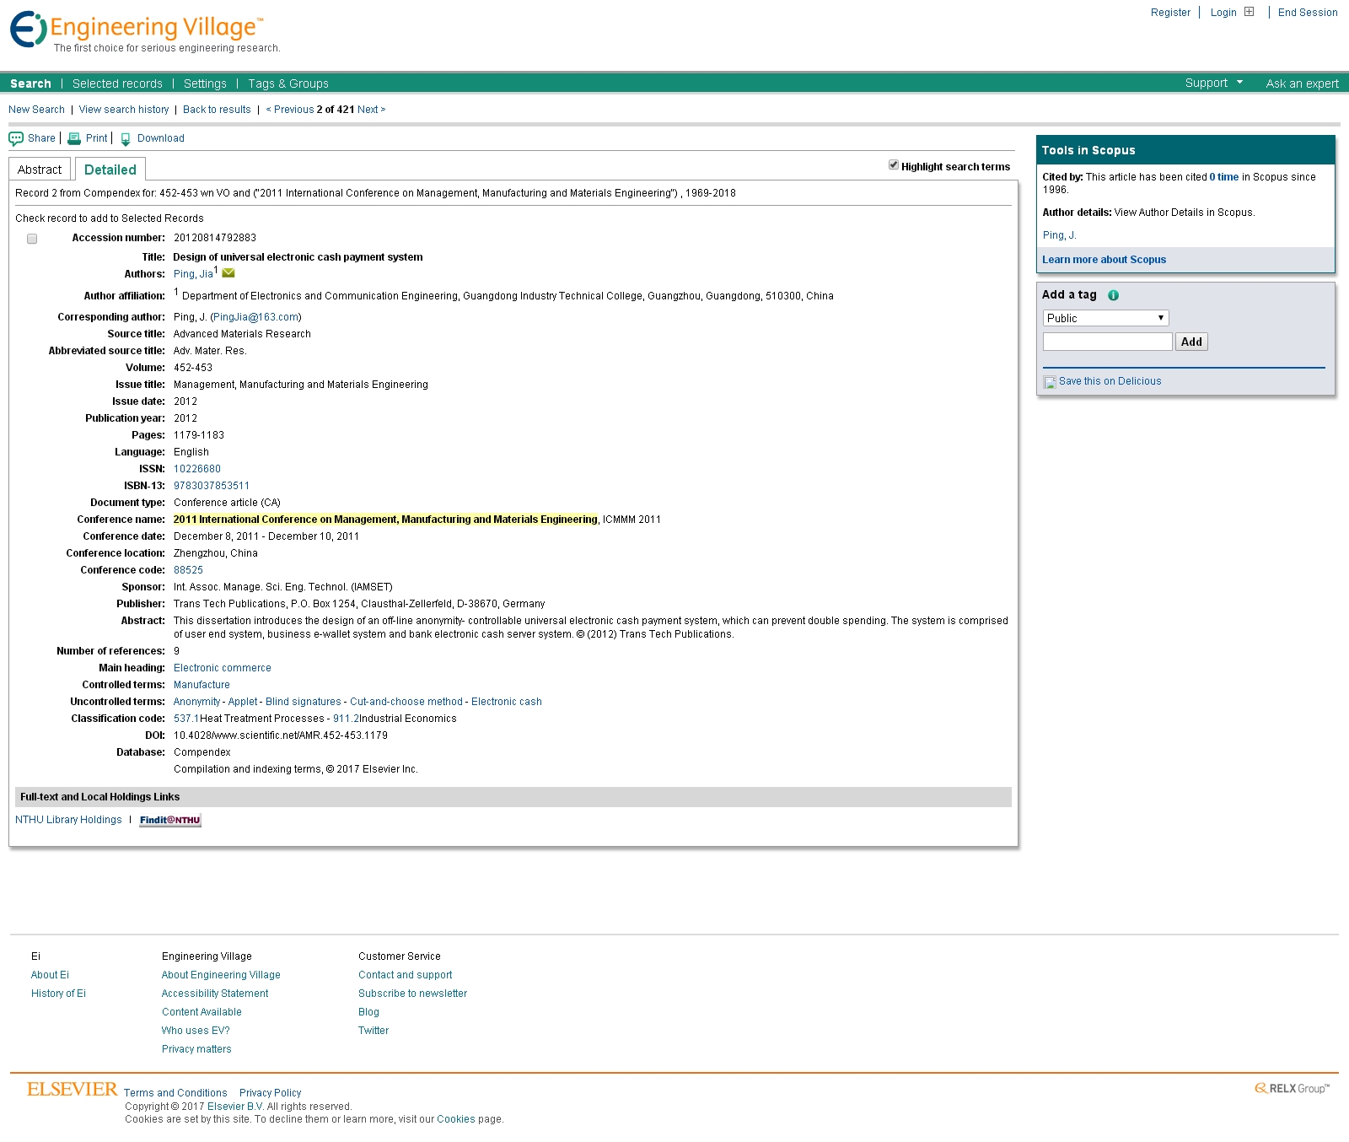Open Twitter footer link
Image resolution: width=1349 pixels, height=1142 pixels.
click(374, 1031)
